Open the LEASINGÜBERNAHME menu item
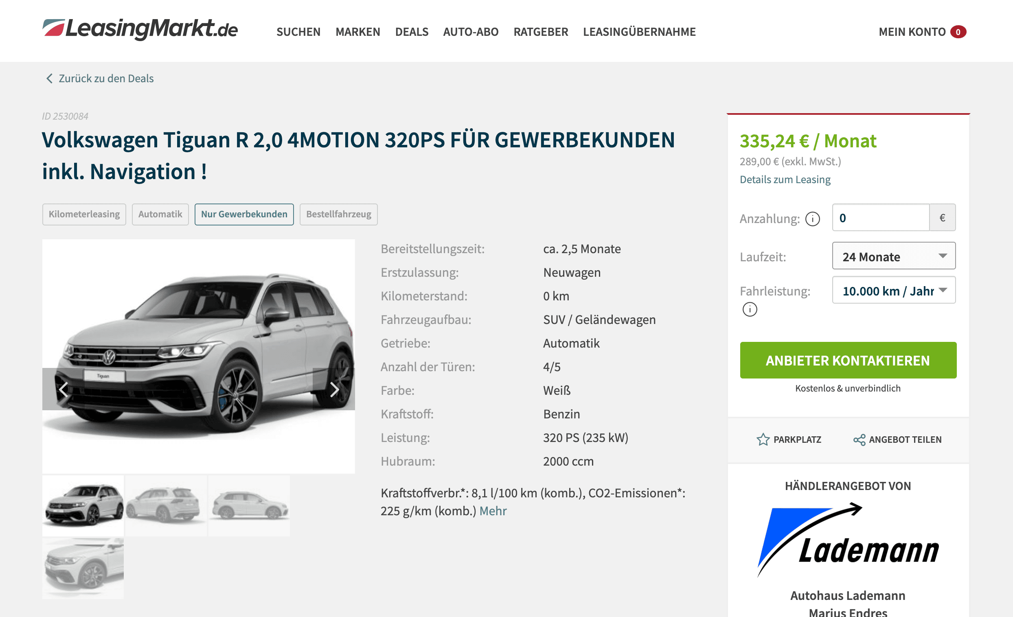This screenshot has height=617, width=1013. [x=639, y=32]
